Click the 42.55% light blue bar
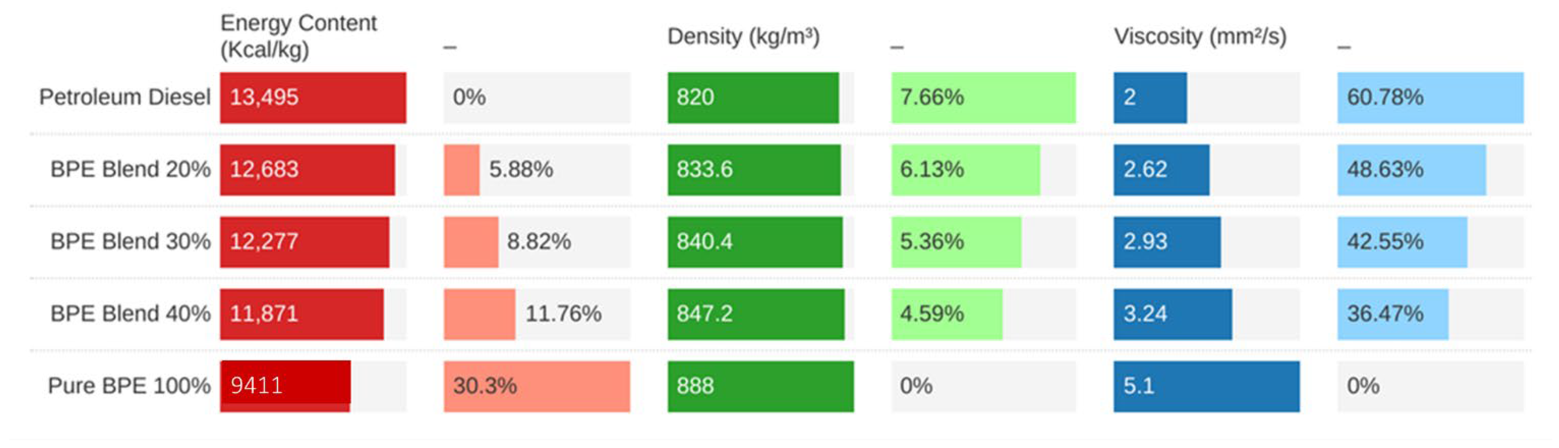 click(x=1402, y=242)
